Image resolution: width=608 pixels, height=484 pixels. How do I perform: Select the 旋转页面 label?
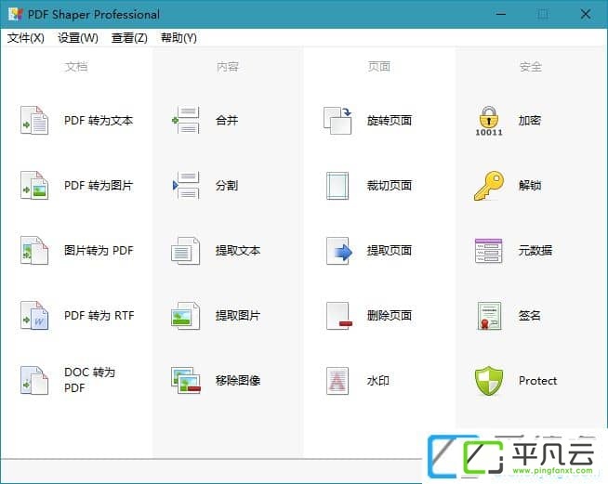pyautogui.click(x=390, y=121)
